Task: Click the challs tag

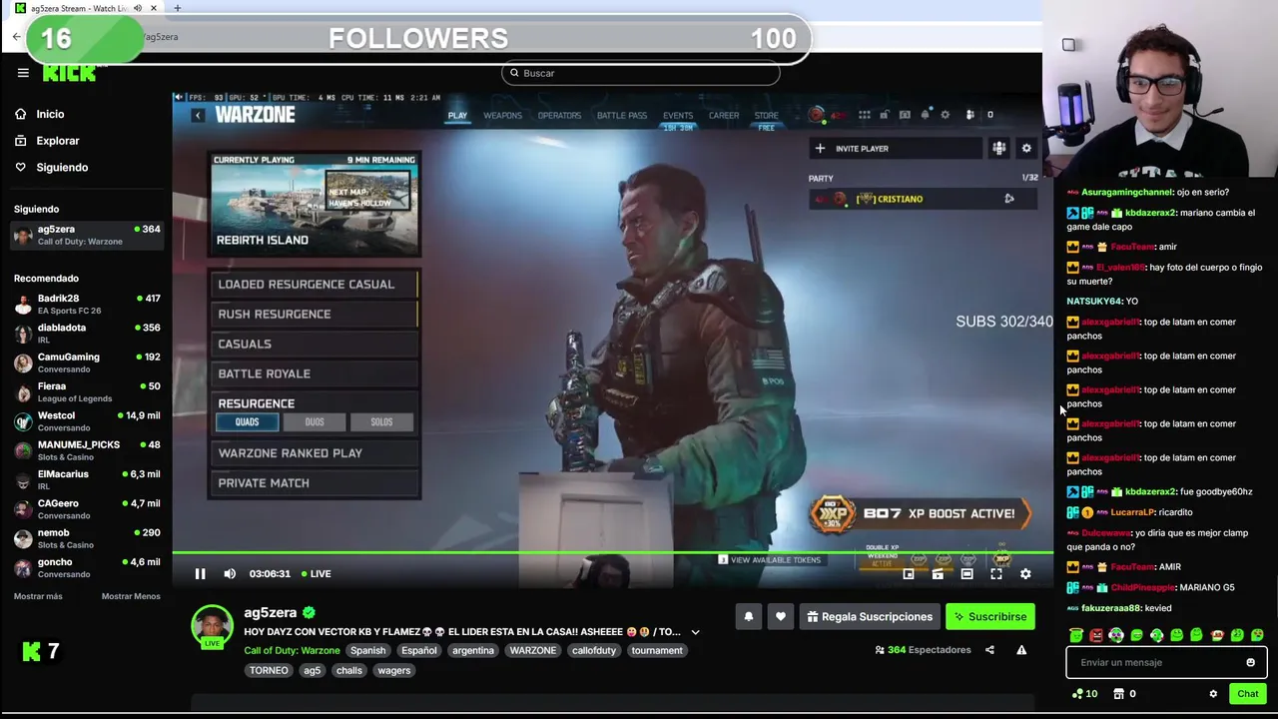Action: coord(349,670)
